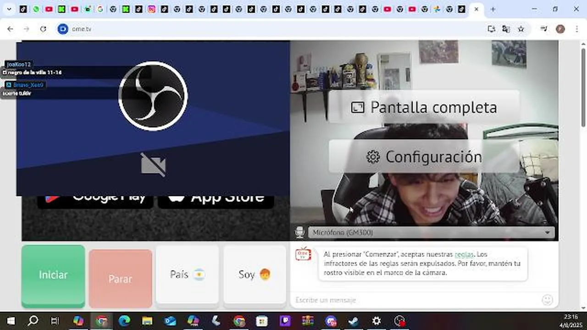
Task: Open Windows Start menu
Action: [x=11, y=321]
